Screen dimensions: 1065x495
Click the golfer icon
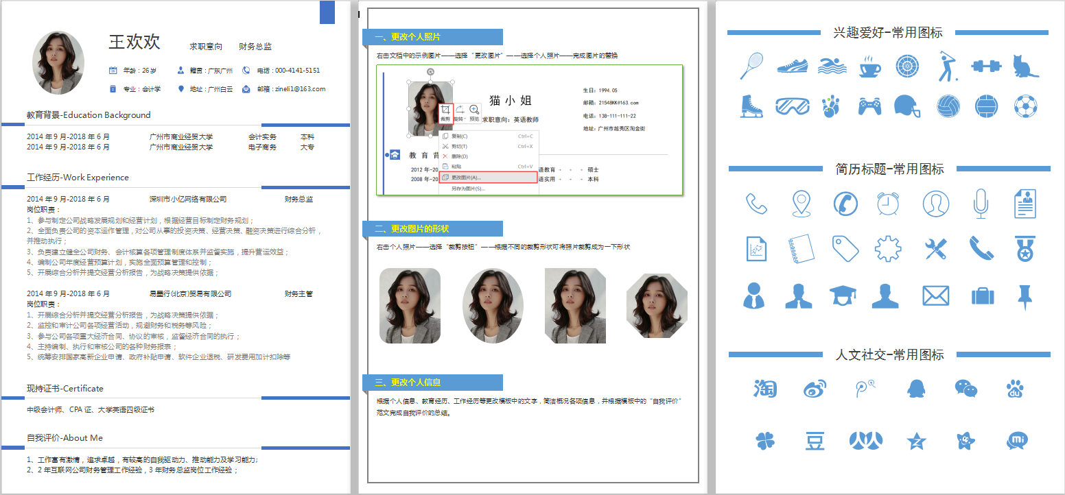[x=947, y=65]
